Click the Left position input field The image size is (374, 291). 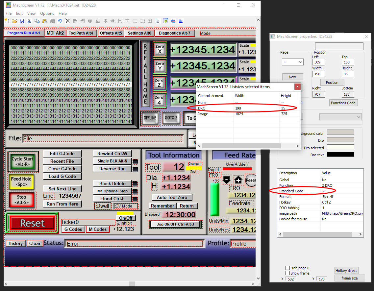click(318, 62)
